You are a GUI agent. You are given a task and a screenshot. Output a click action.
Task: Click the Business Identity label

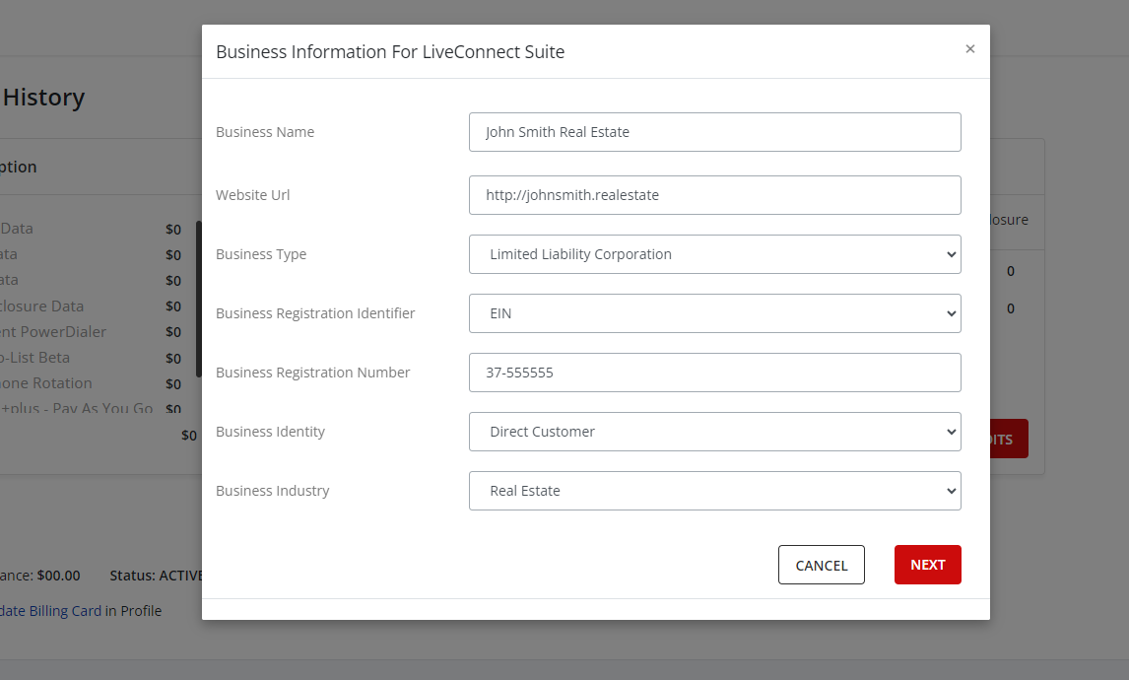pyautogui.click(x=271, y=432)
